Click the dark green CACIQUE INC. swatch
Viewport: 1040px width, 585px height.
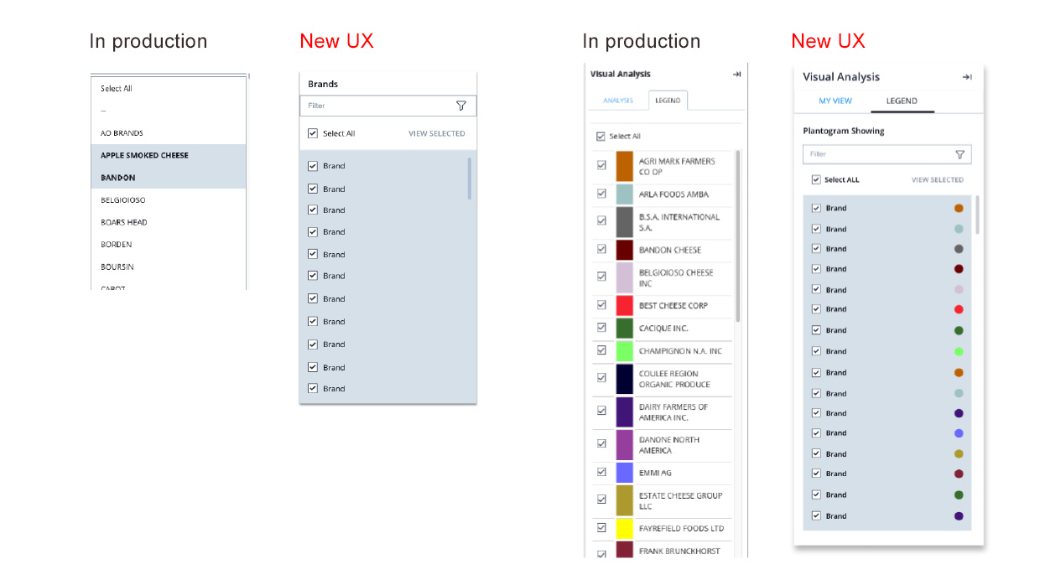[624, 328]
